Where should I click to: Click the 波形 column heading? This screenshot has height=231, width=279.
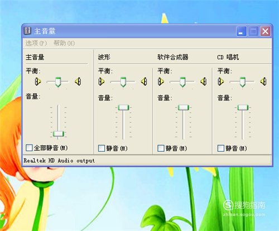coord(104,57)
